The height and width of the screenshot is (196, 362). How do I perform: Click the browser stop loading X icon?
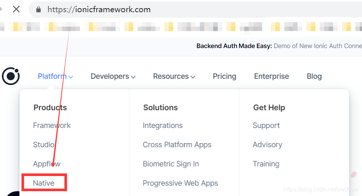[16, 9]
